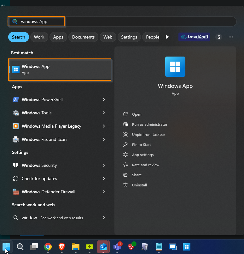
Task: Click the Check for updates refresh icon
Action: (16, 178)
